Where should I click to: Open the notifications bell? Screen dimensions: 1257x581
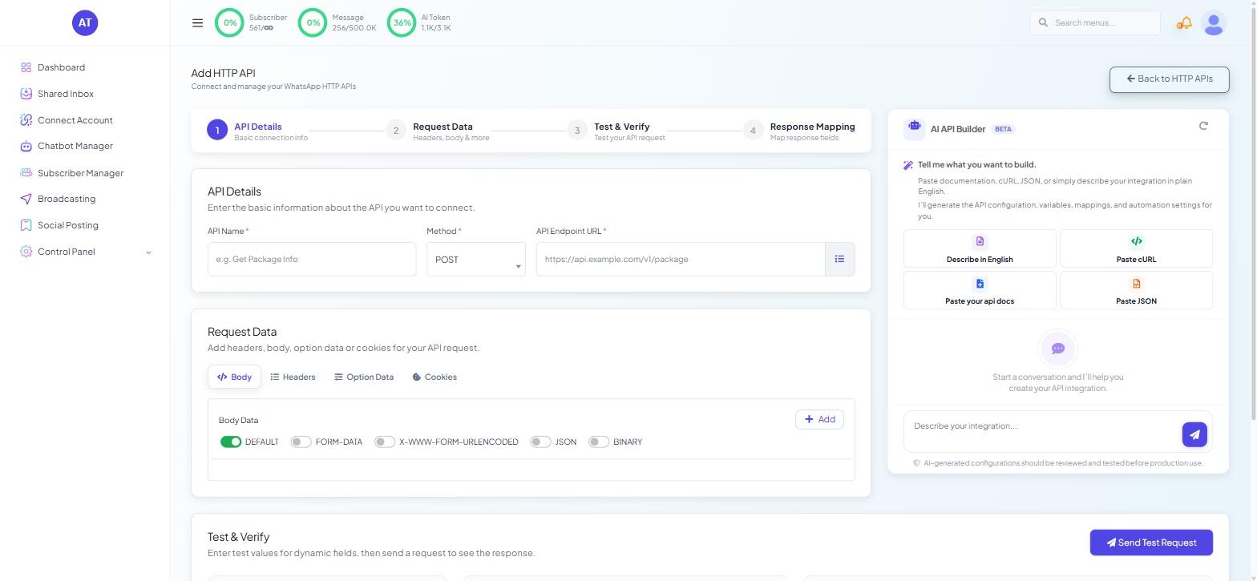pyautogui.click(x=1184, y=23)
